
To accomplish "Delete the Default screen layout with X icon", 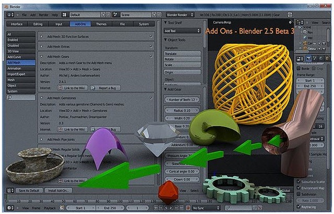I will [x=108, y=15].
